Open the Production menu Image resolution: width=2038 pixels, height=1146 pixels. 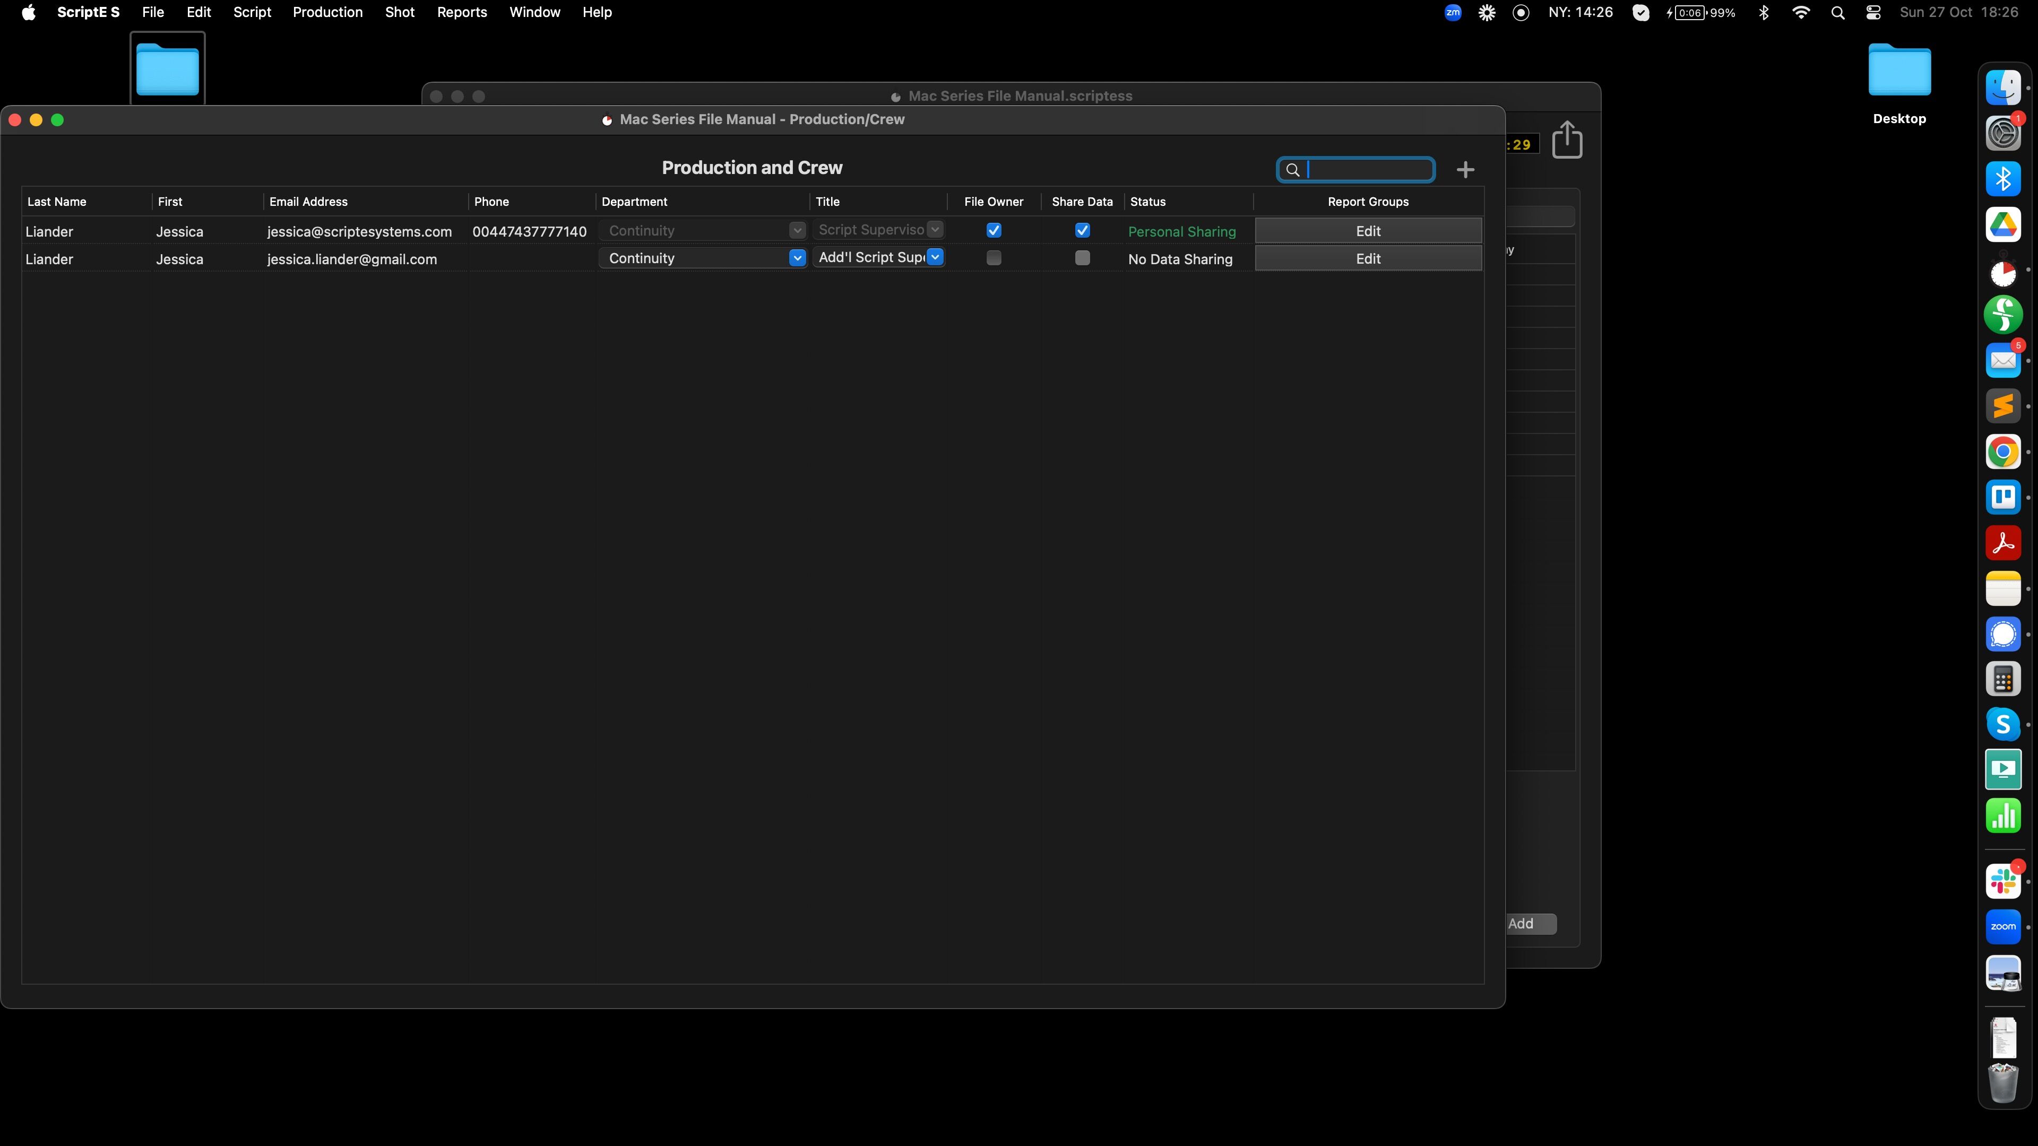327,12
